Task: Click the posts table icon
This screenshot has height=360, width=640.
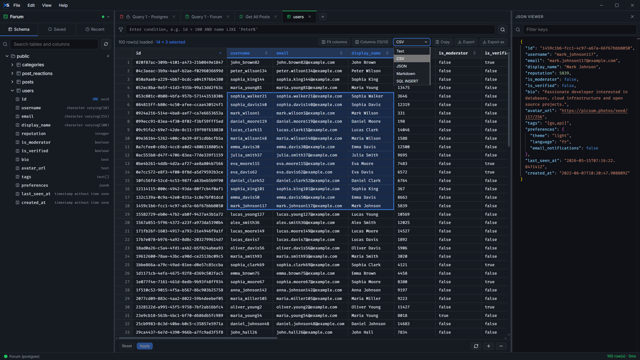Action: [x=19, y=82]
